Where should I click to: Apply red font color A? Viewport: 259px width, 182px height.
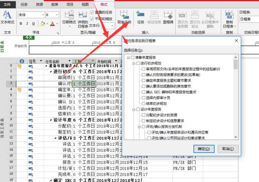coord(53,24)
